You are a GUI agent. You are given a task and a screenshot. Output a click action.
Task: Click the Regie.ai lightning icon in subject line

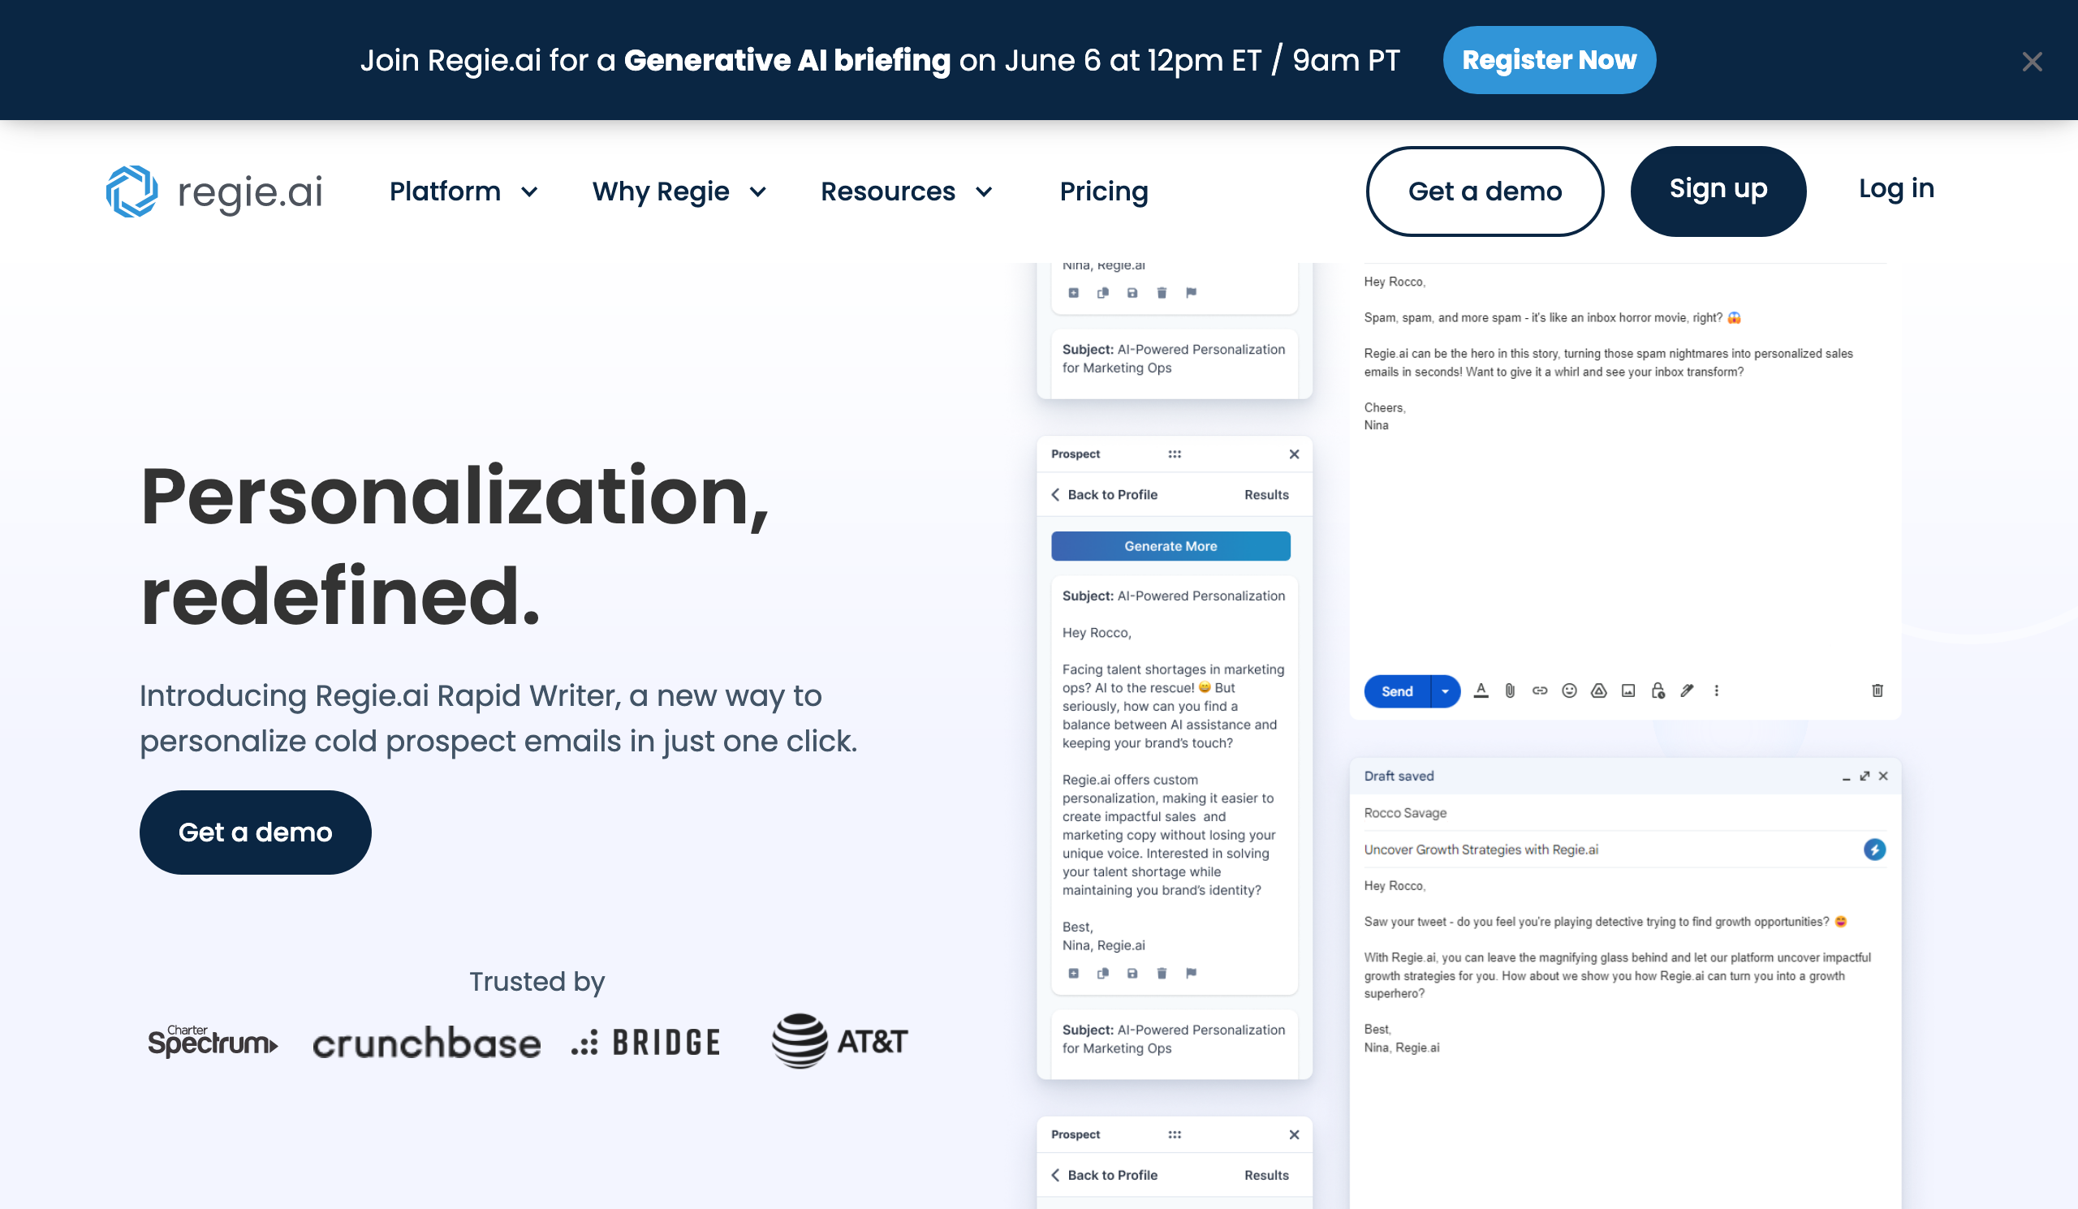(x=1874, y=849)
